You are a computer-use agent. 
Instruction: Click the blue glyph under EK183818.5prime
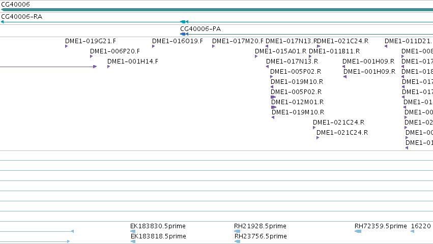(133, 241)
